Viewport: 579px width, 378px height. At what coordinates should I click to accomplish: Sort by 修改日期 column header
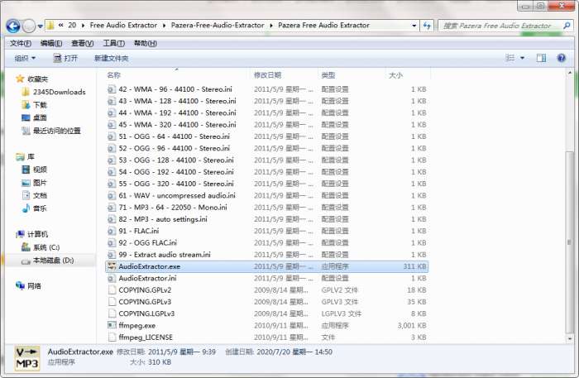coord(268,75)
